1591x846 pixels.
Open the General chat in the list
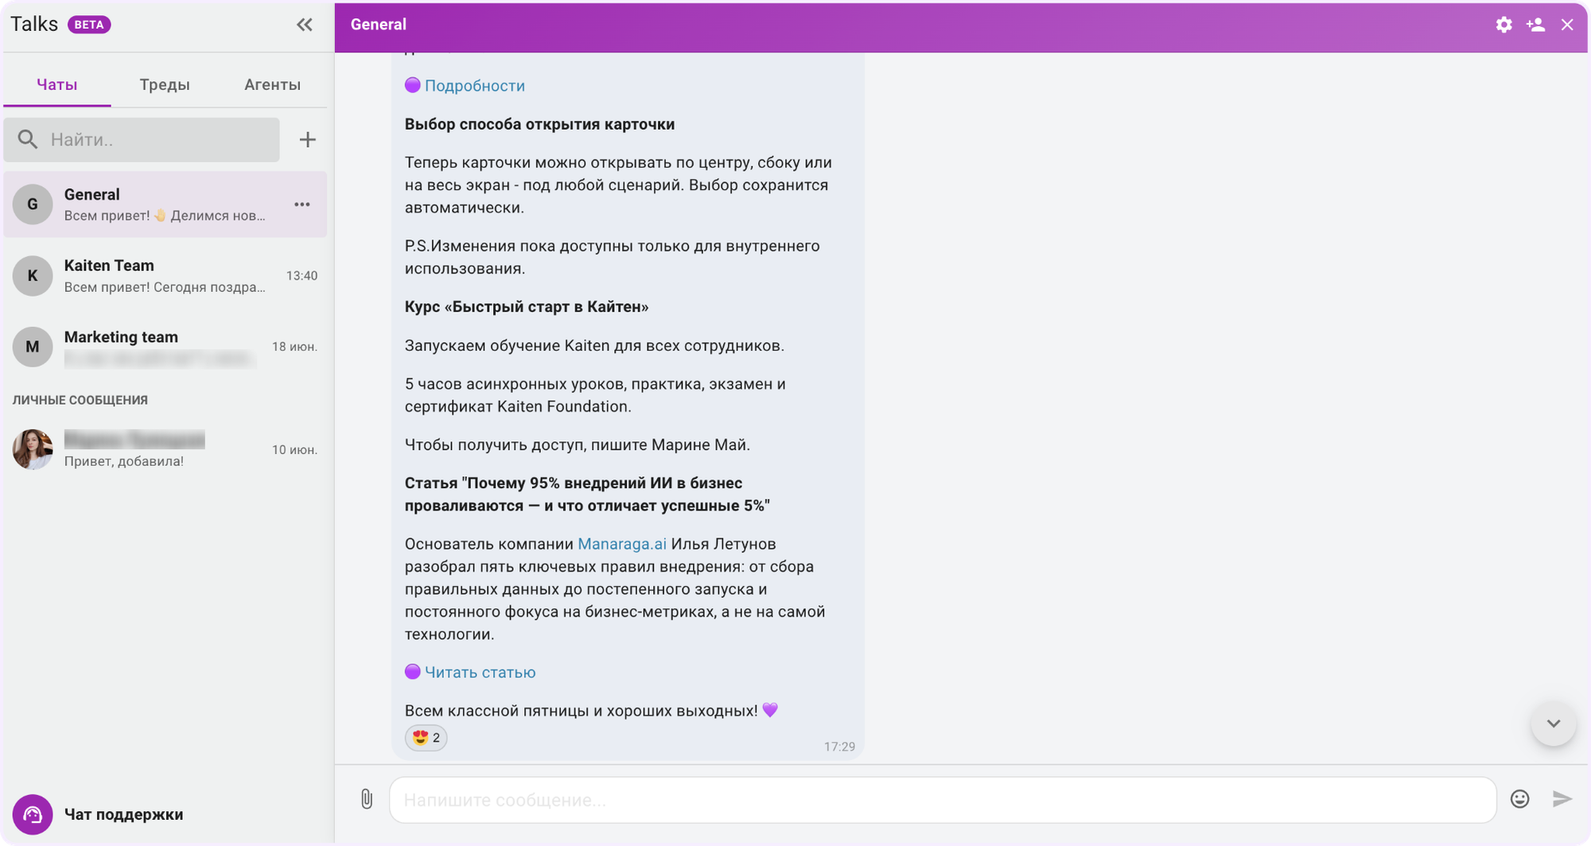(165, 204)
